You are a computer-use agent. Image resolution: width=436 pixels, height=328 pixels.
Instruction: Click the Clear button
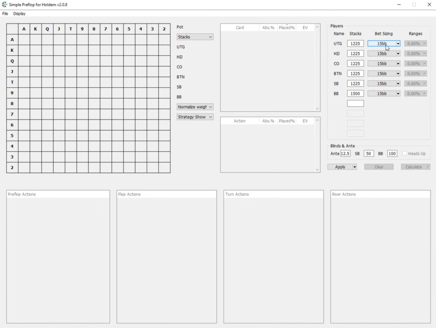point(379,167)
